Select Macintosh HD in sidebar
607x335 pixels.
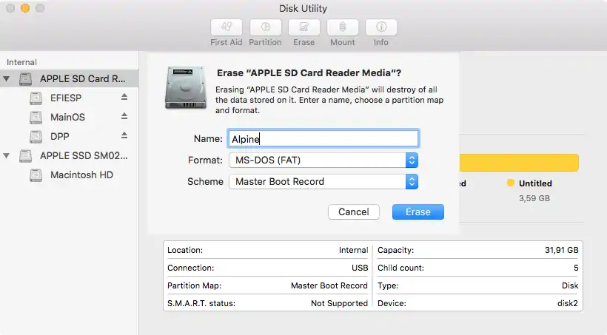81,175
